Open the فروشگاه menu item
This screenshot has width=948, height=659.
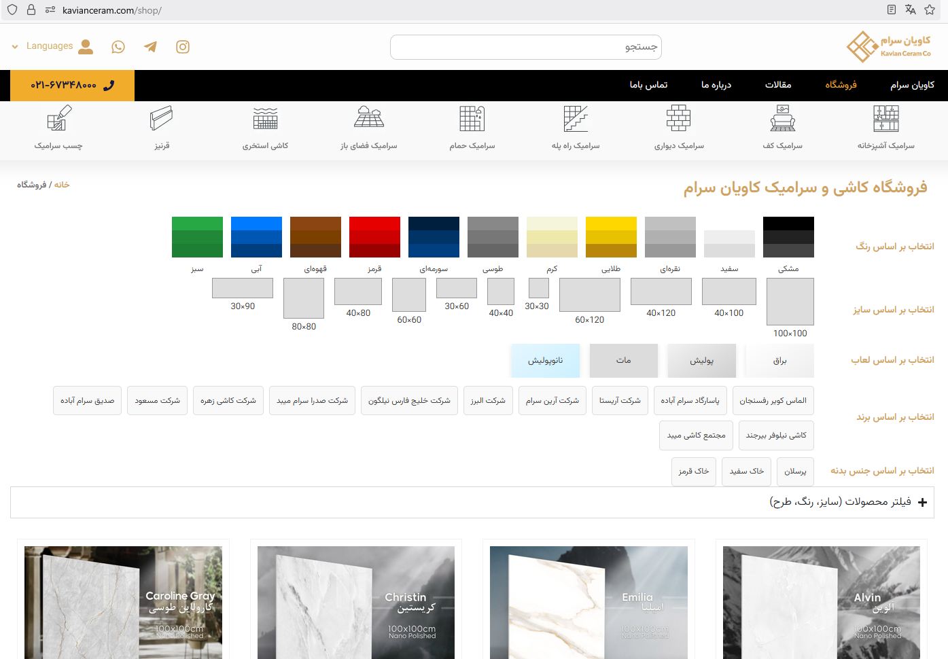841,85
